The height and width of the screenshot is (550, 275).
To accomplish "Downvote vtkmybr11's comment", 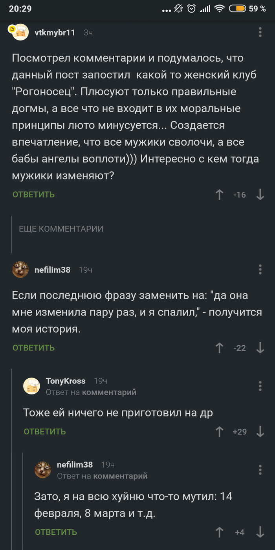I will click(260, 194).
